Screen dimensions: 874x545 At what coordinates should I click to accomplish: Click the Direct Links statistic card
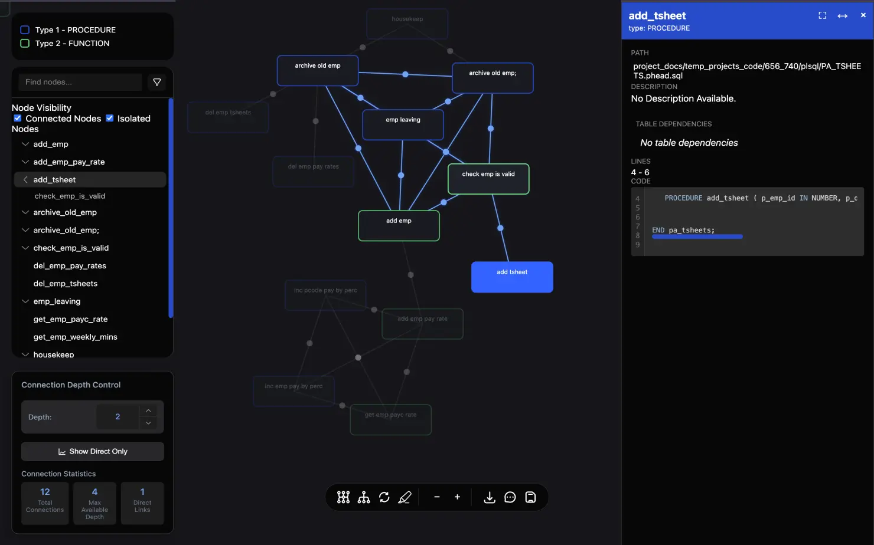(142, 503)
